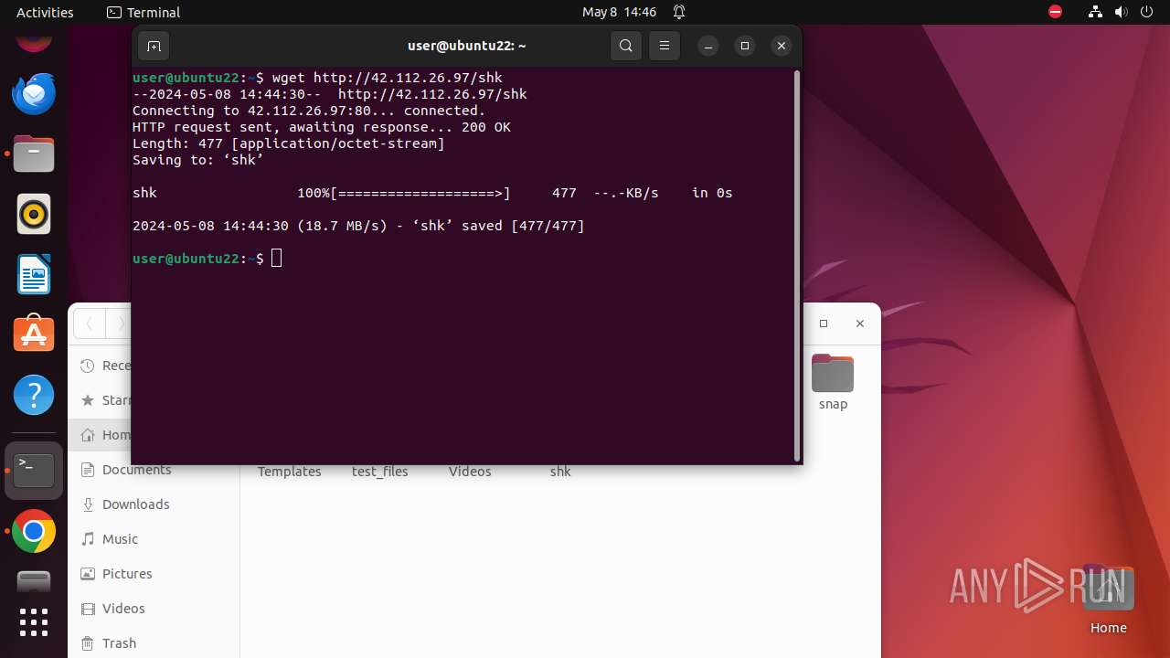1170x658 pixels.
Task: Open Rhythmbox music player from dock
Action: (x=34, y=214)
